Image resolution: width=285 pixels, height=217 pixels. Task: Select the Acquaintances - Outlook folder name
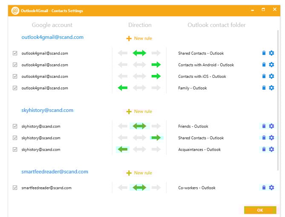click(199, 149)
